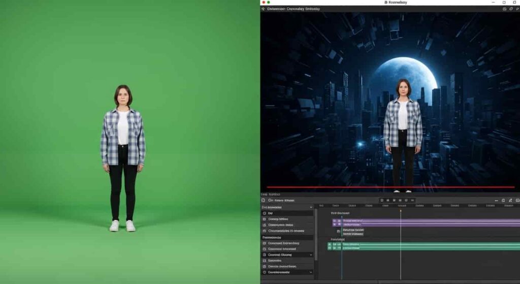The image size is (520, 284).
Task: Toggle the square icon beside the 'Dif' row
Action: pos(264,213)
